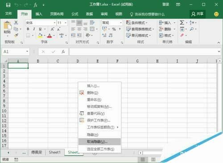Decrease decimal places icon
Viewport: 223px width, 163px height.
click(x=111, y=35)
